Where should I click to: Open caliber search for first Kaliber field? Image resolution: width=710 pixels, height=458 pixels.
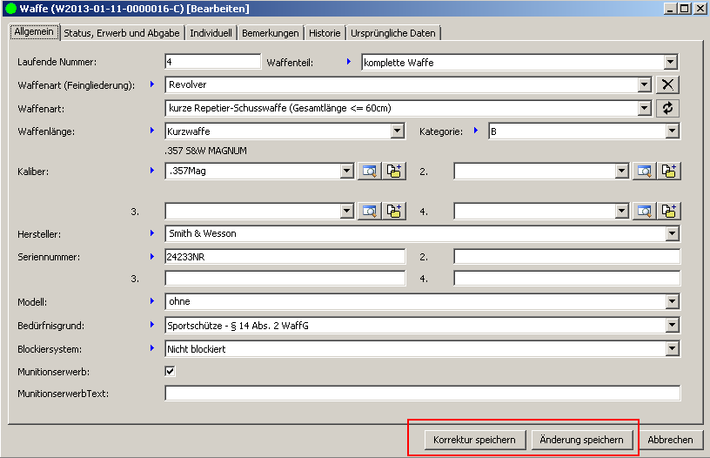(369, 172)
